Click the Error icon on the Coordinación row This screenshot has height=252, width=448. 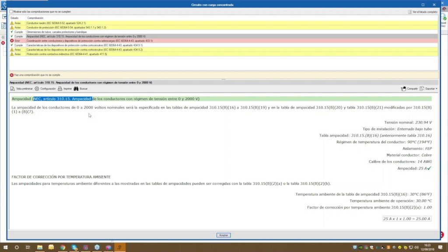click(12, 41)
